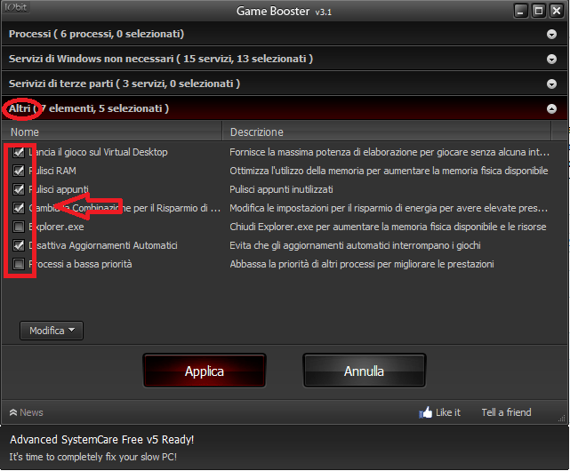Open the Modifica dropdown button
The width and height of the screenshot is (570, 471).
point(52,331)
